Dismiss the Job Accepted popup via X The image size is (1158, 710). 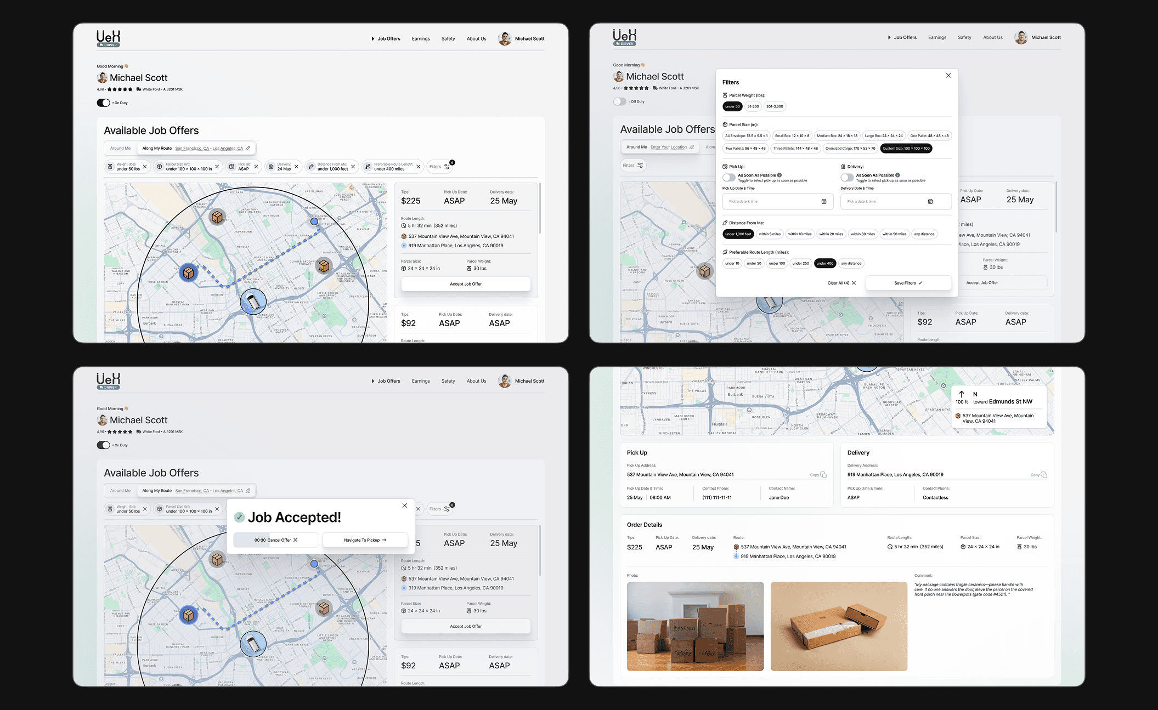[x=405, y=505]
